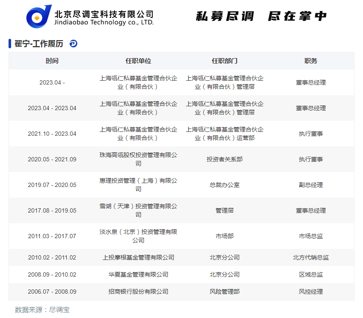Click the 北京尽调宝科技有限公司 company name
This screenshot has height=318, width=363.
(x=104, y=15)
